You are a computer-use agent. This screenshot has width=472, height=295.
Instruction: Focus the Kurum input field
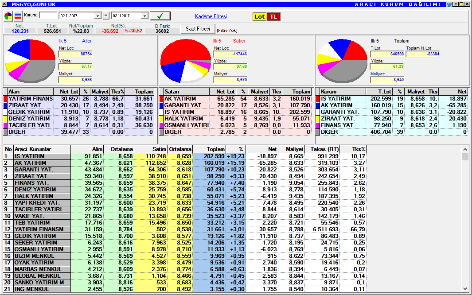coord(48,15)
